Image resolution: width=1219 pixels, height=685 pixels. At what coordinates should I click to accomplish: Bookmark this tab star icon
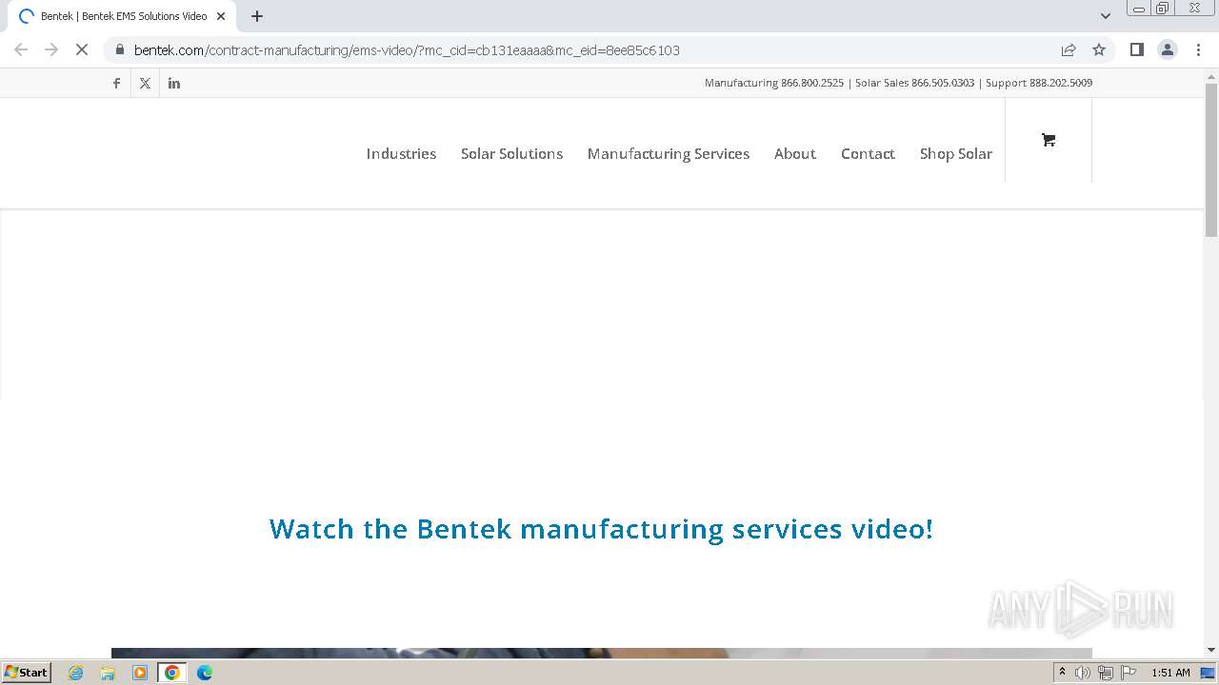[1099, 49]
